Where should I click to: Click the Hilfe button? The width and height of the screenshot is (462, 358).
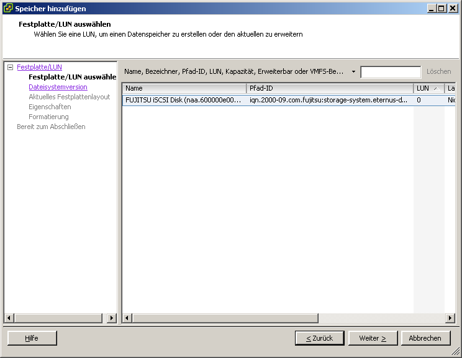[32, 338]
